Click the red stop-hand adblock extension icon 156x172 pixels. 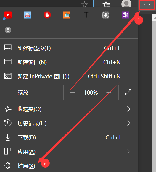(47, 15)
